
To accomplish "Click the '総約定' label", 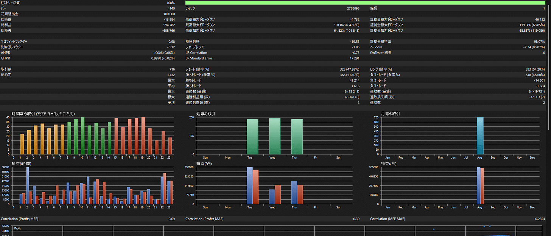I will point(6,75).
